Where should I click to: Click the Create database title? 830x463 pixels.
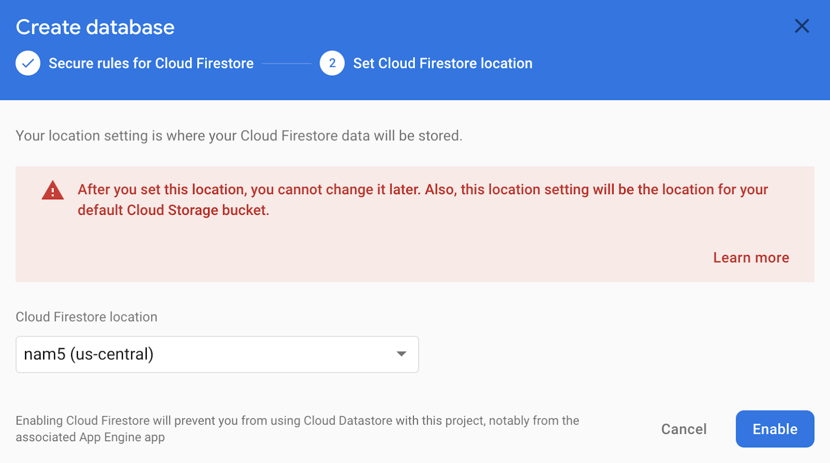pyautogui.click(x=95, y=27)
